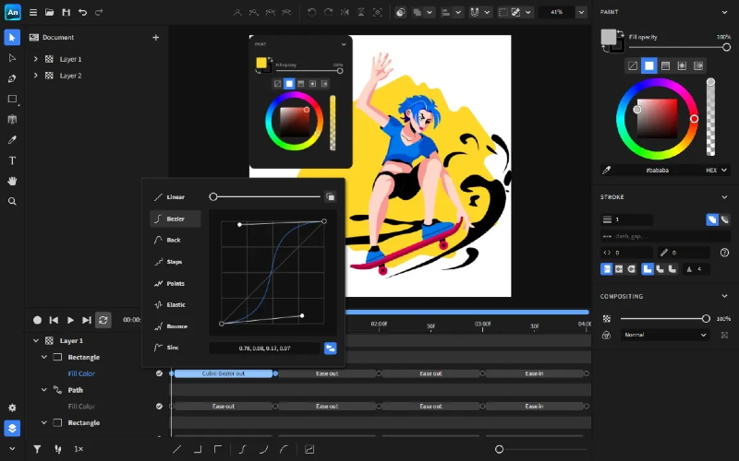Image resolution: width=739 pixels, height=461 pixels.
Task: Click the timeline filter funnel icon
Action: 37,449
